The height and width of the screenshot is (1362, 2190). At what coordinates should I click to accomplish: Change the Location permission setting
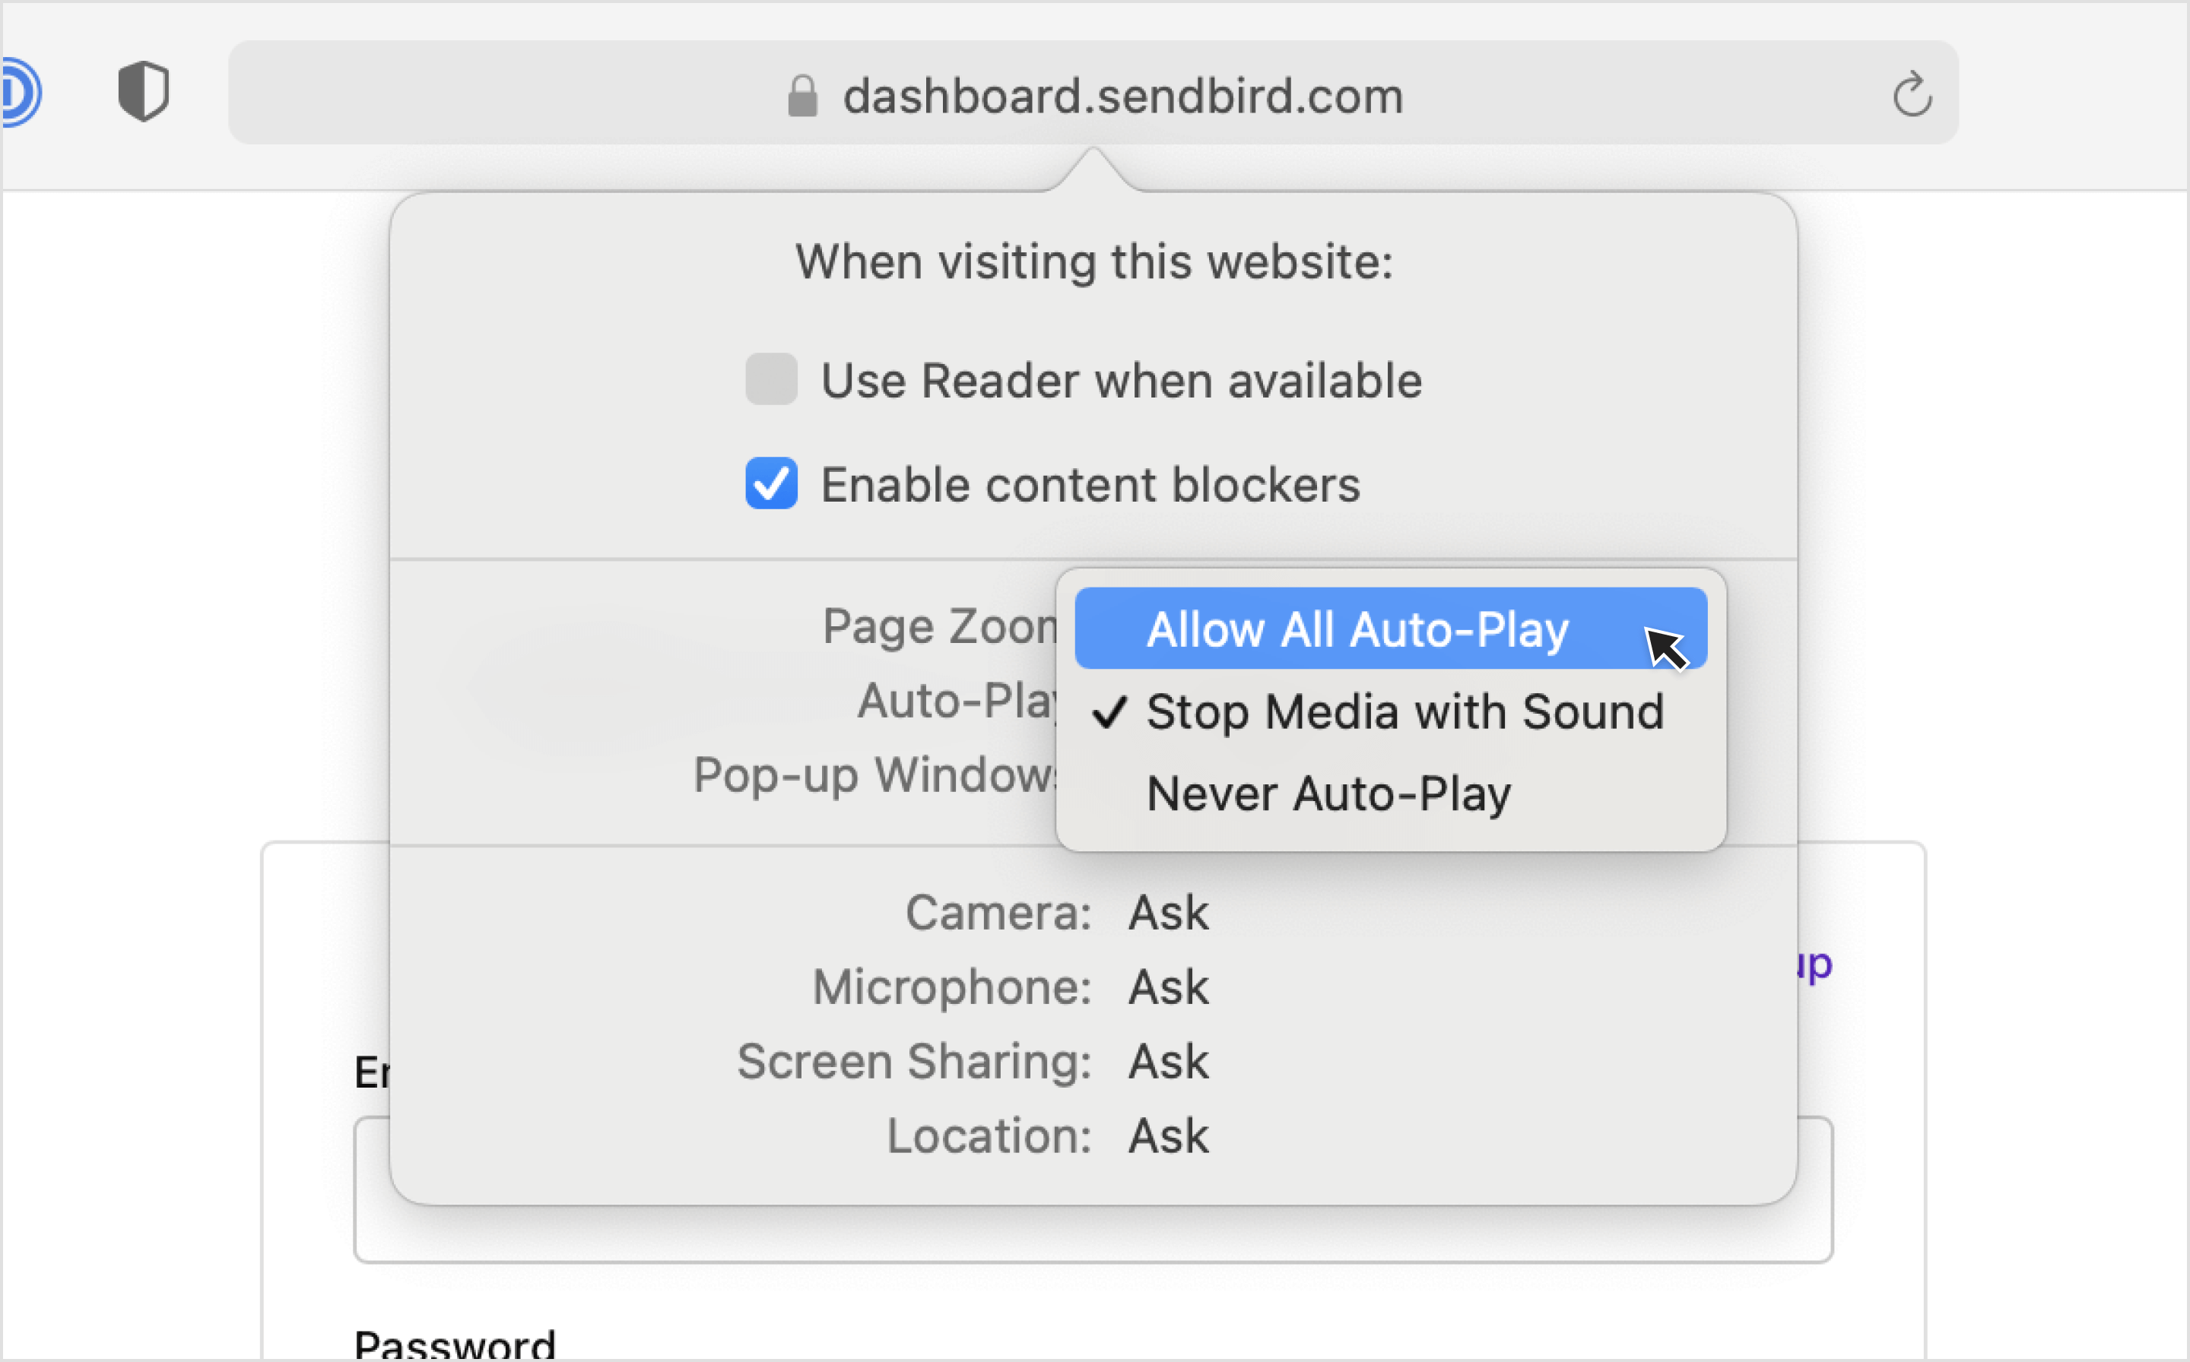pyautogui.click(x=1168, y=1135)
